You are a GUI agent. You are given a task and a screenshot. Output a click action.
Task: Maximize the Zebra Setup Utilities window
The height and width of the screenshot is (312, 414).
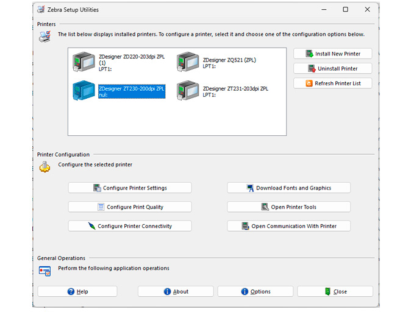pos(345,10)
